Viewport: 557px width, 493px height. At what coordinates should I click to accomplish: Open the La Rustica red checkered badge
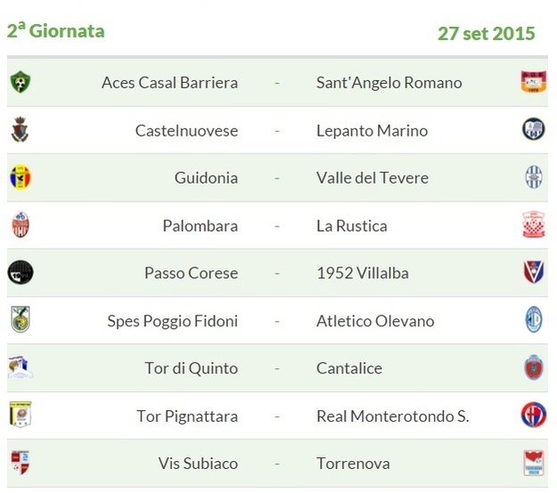click(x=534, y=225)
